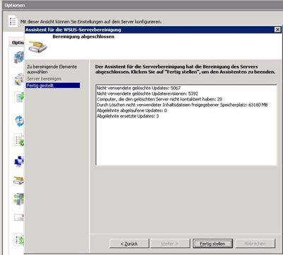Screen dimensions: 283x255
Task: Click the line about computers not contacting server: 20
Action: pos(159,99)
